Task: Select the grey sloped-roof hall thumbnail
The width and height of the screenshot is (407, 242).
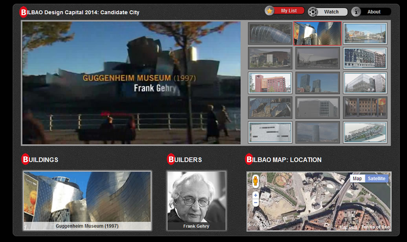Action: [317, 58]
